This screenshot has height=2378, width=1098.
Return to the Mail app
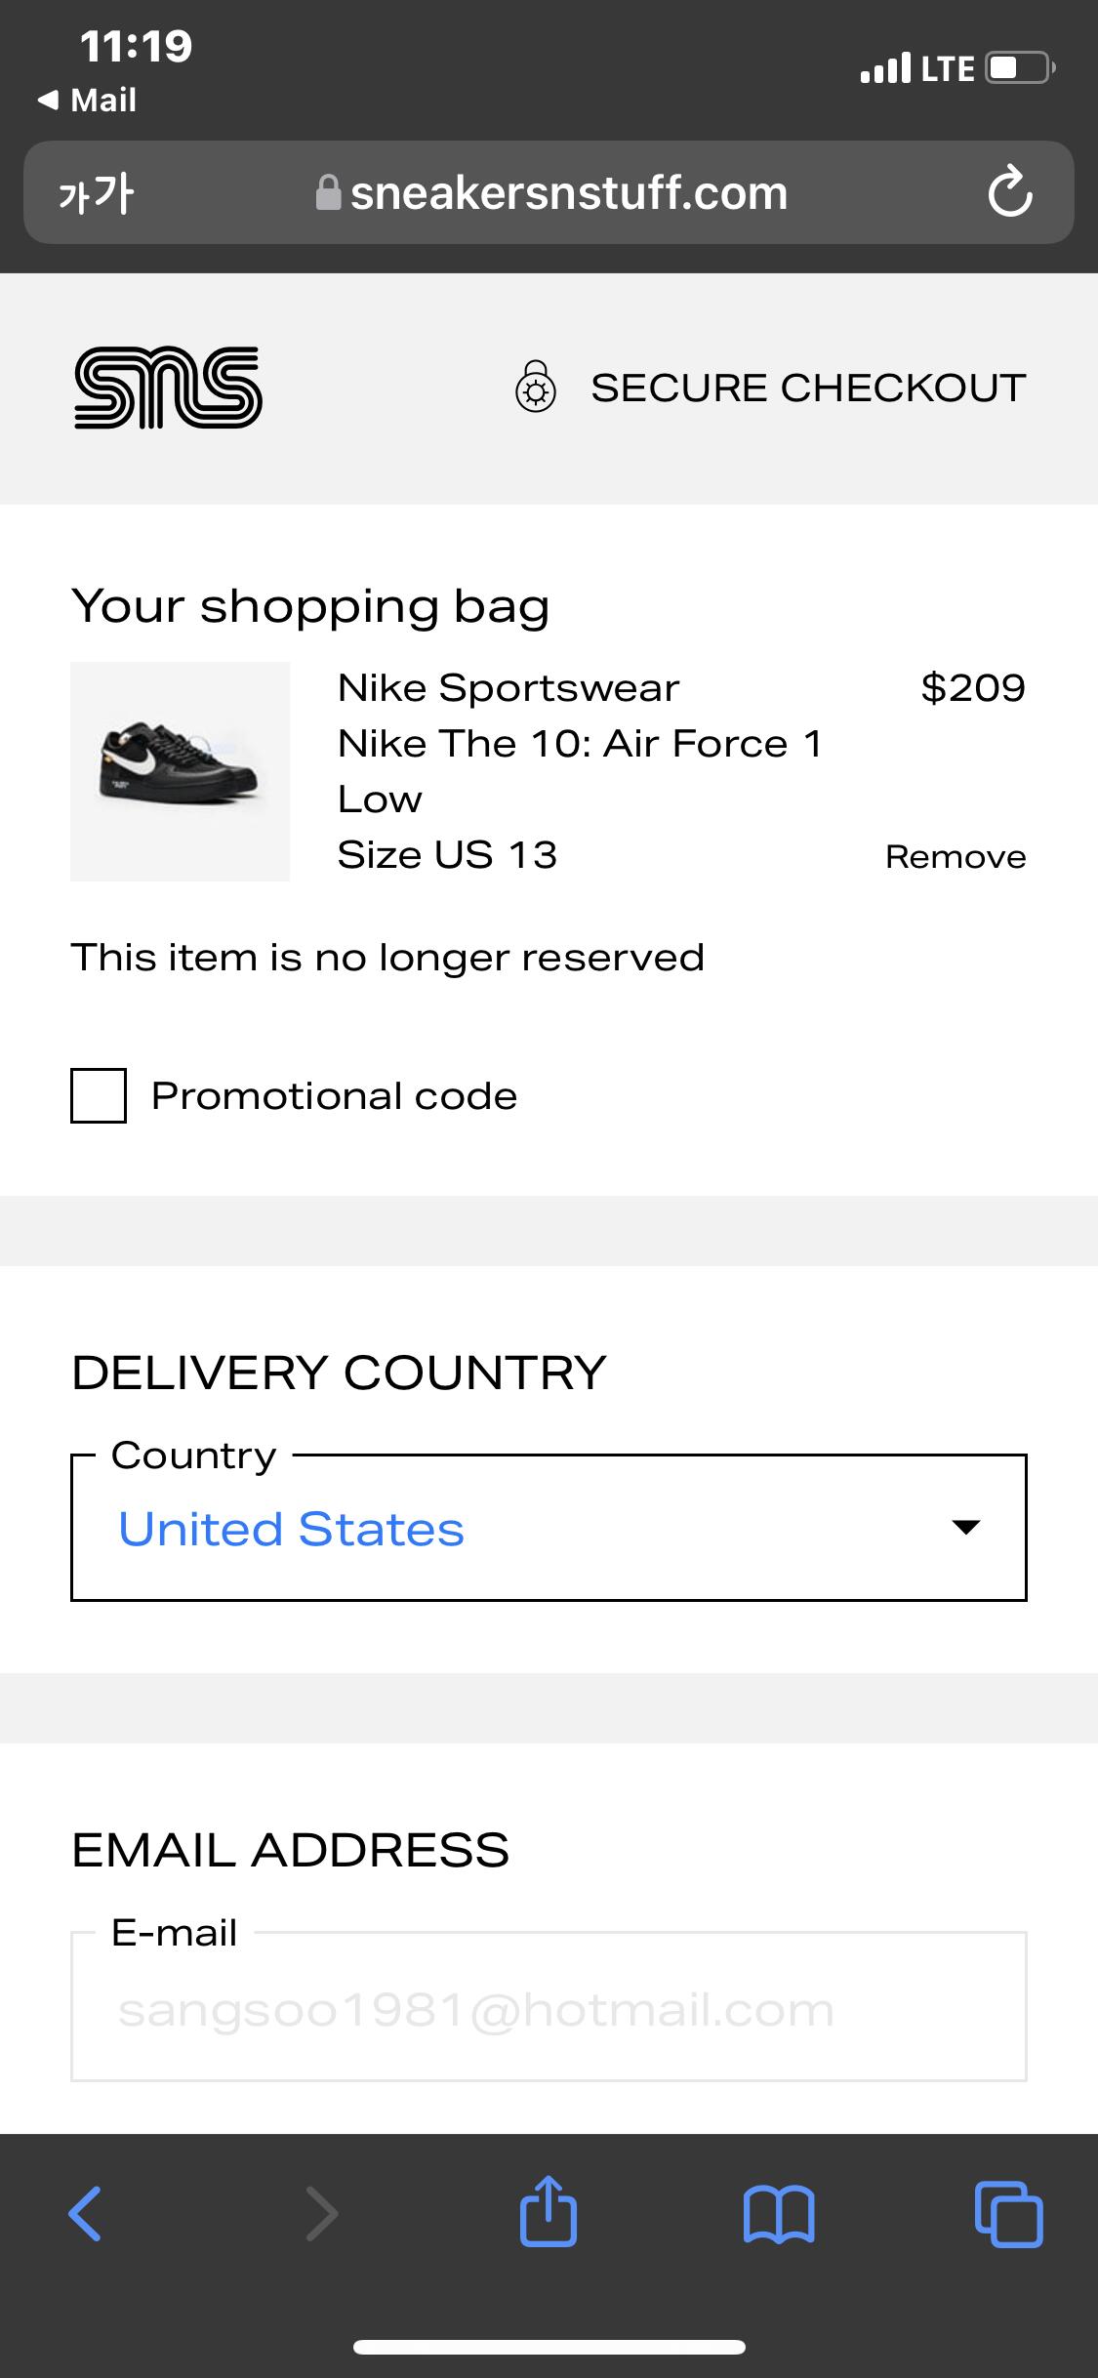88,100
